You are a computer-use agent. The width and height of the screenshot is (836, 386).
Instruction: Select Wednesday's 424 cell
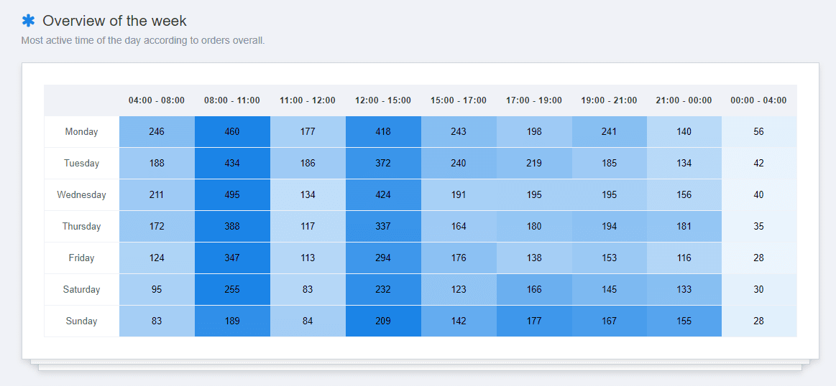click(x=383, y=195)
